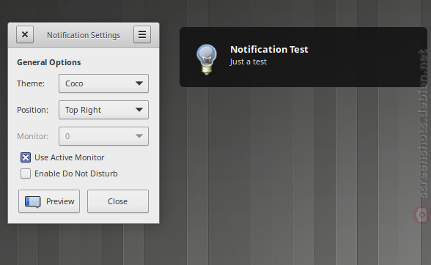Click the Enable Do Not Disturb label

coord(76,173)
